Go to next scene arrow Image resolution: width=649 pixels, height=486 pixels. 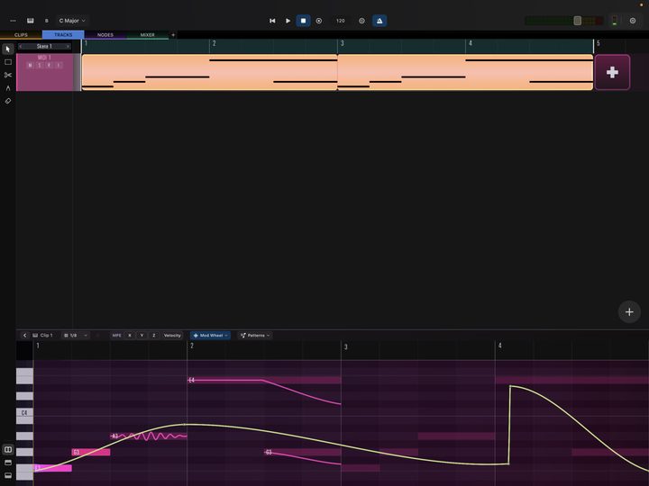(68, 46)
